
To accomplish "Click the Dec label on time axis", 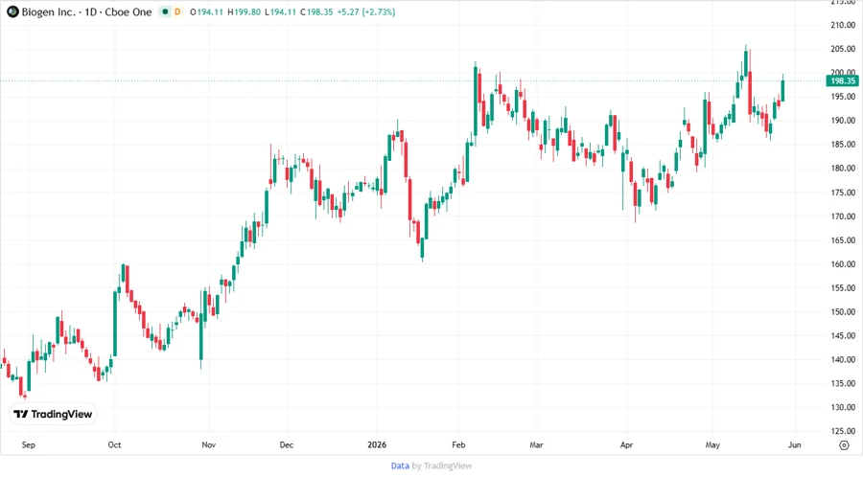I will coord(286,444).
